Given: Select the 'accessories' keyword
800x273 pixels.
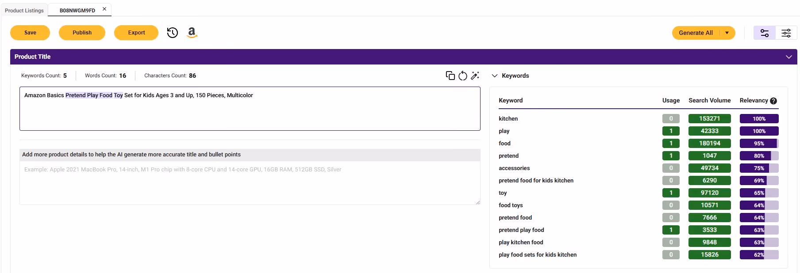Looking at the screenshot, I should pyautogui.click(x=514, y=168).
